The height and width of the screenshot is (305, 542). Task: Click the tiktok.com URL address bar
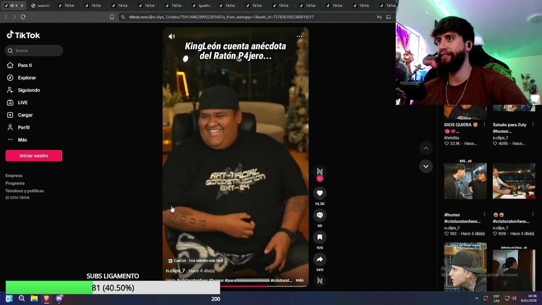click(221, 17)
